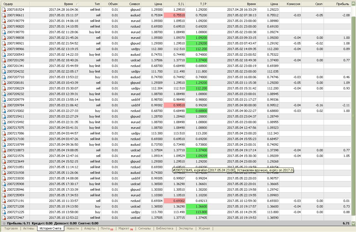Switch to the Сигналы tab
The image size is (356, 232).
tap(144, 229)
